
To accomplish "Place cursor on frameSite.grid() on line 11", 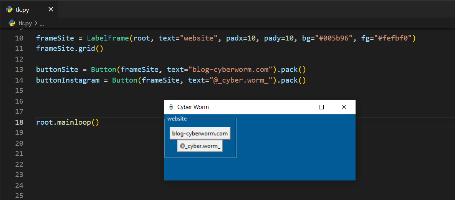I will pos(69,49).
